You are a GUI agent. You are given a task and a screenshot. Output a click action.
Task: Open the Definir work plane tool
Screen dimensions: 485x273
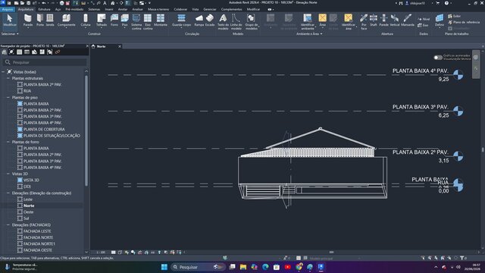[x=440, y=20]
